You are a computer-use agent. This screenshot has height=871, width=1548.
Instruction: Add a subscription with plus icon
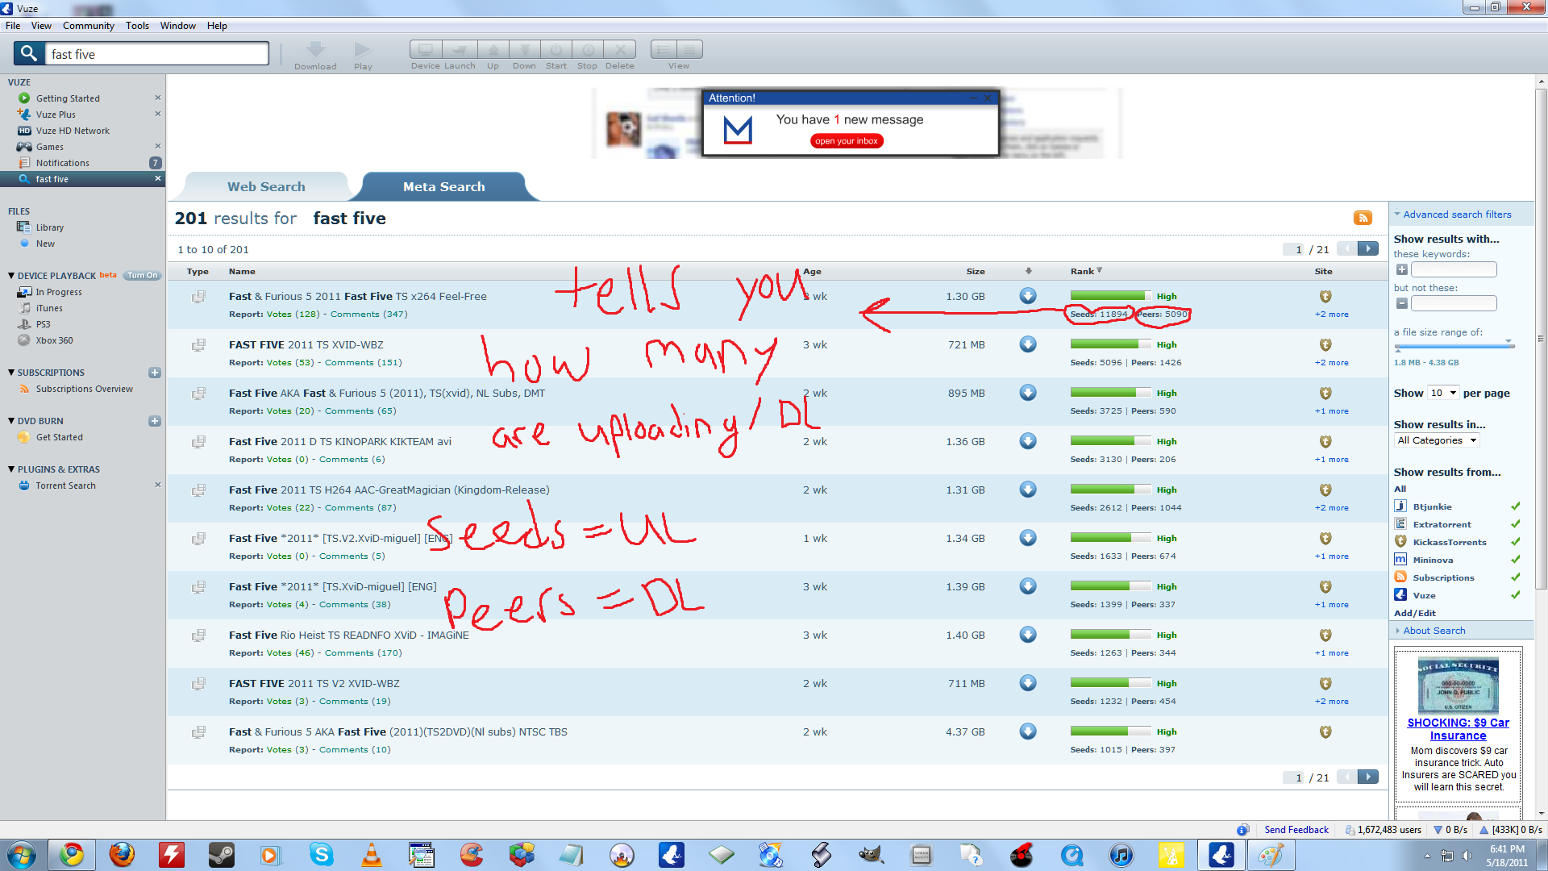click(155, 373)
